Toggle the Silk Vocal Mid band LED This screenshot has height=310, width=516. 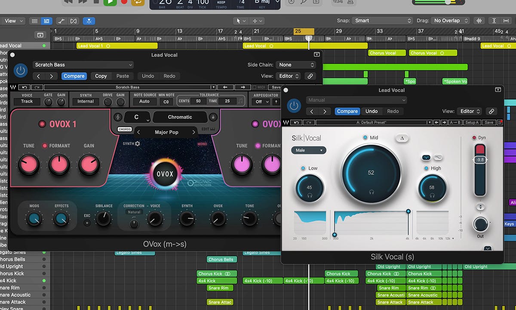[365, 137]
